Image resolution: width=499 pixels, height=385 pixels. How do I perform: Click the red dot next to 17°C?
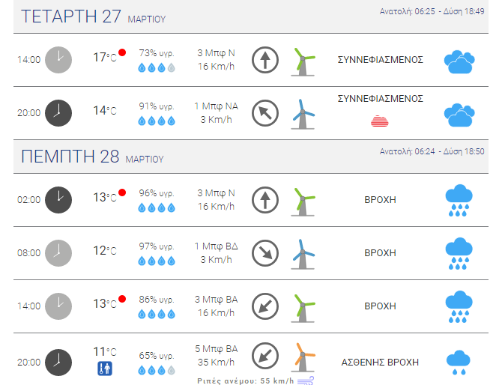pyautogui.click(x=122, y=52)
